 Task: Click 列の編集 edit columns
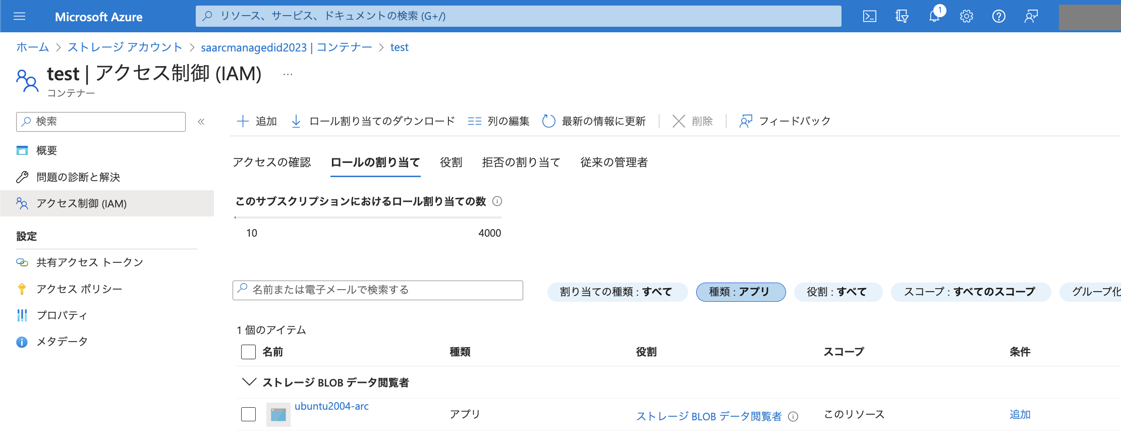coord(498,121)
